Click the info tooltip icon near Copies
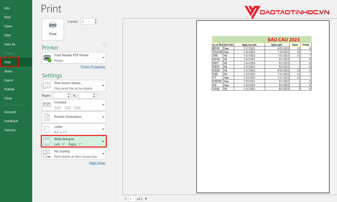The height and width of the screenshot is (202, 337). click(x=104, y=45)
